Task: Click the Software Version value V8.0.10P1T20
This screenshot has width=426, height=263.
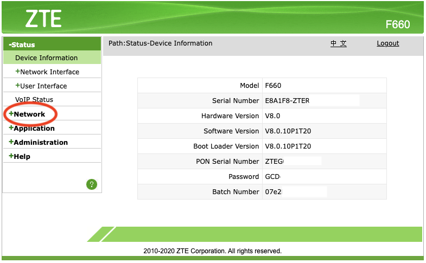Action: 288,131
